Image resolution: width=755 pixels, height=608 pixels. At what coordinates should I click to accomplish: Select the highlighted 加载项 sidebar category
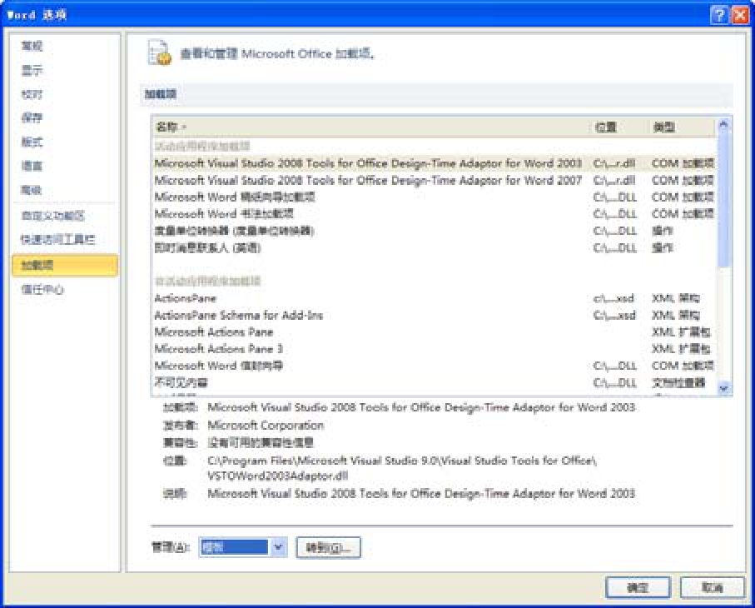coord(65,265)
